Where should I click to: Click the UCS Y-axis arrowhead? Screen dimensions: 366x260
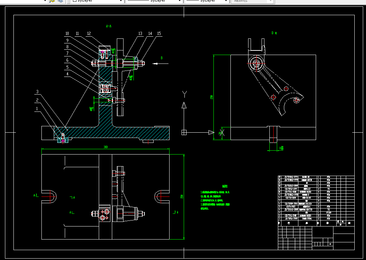click(x=184, y=105)
